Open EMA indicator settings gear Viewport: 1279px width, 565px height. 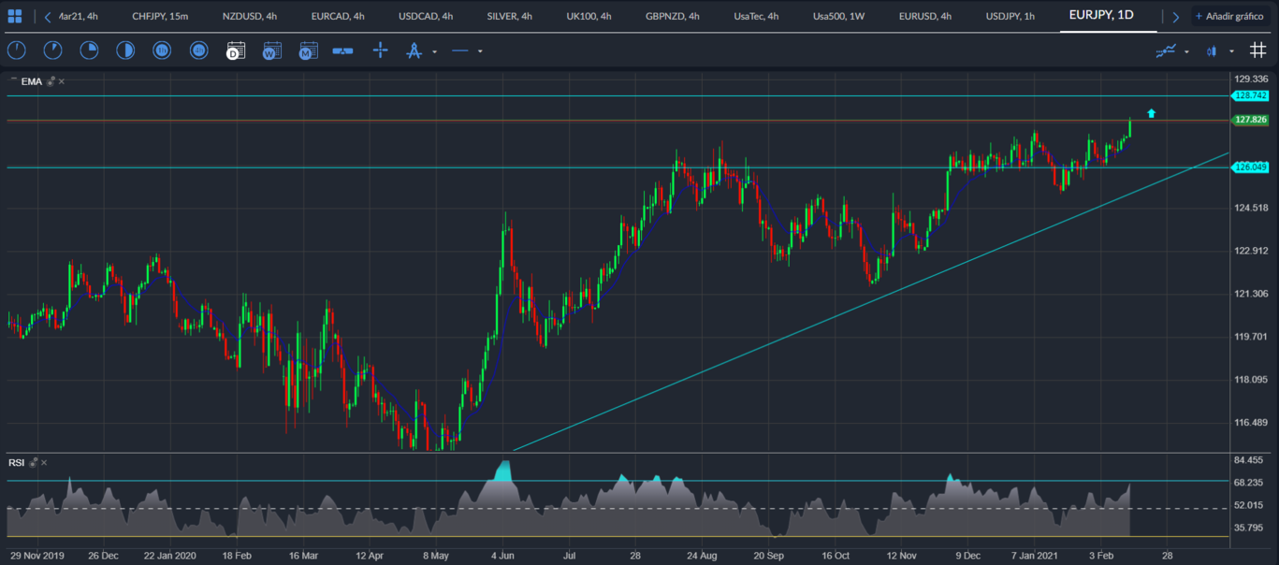click(51, 81)
